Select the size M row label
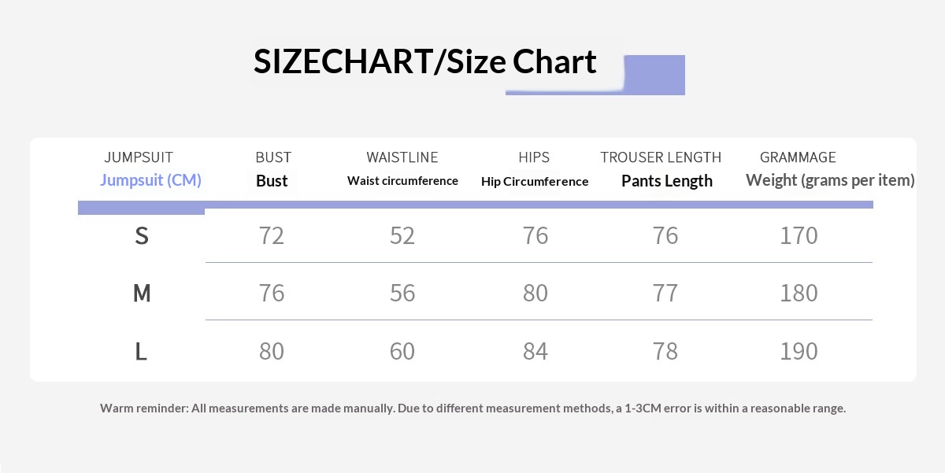 click(x=142, y=293)
